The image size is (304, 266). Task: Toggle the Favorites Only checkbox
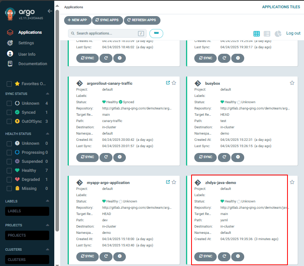coord(9,84)
